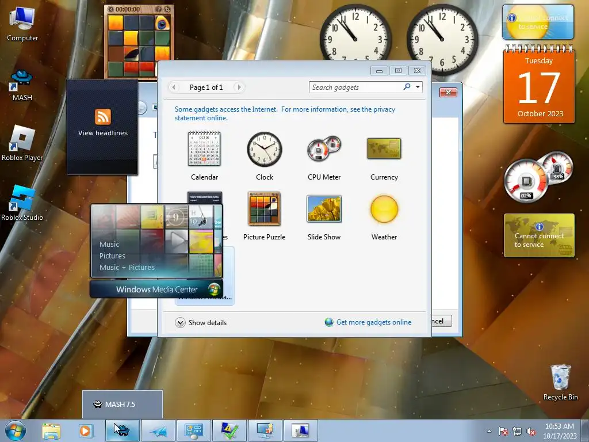Open the search options dropdown arrow
Image resolution: width=589 pixels, height=442 pixels.
coord(418,87)
